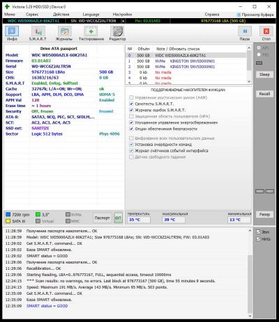The image size is (279, 322).
Task: Click the last log line SMART status = GOOD
Action: [x=47, y=306]
